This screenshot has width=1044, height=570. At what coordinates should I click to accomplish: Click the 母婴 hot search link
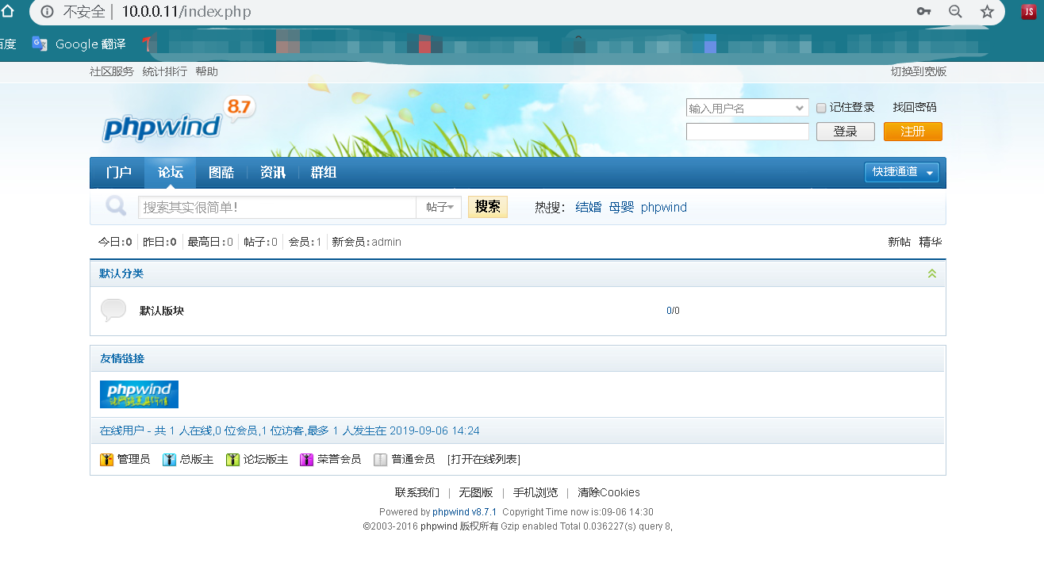(x=622, y=207)
